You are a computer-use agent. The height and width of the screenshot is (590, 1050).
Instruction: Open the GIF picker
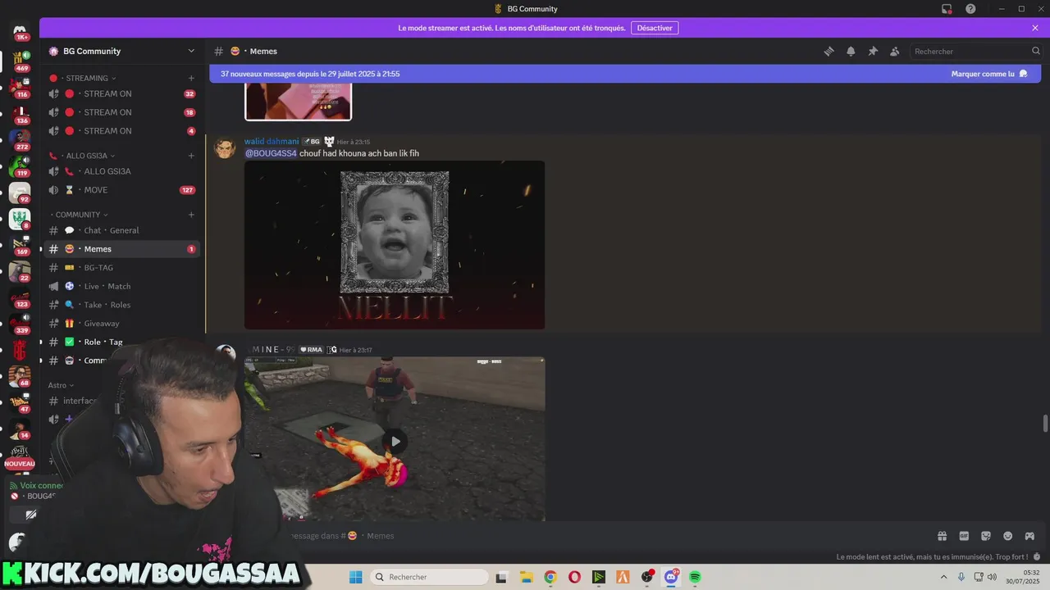(964, 536)
